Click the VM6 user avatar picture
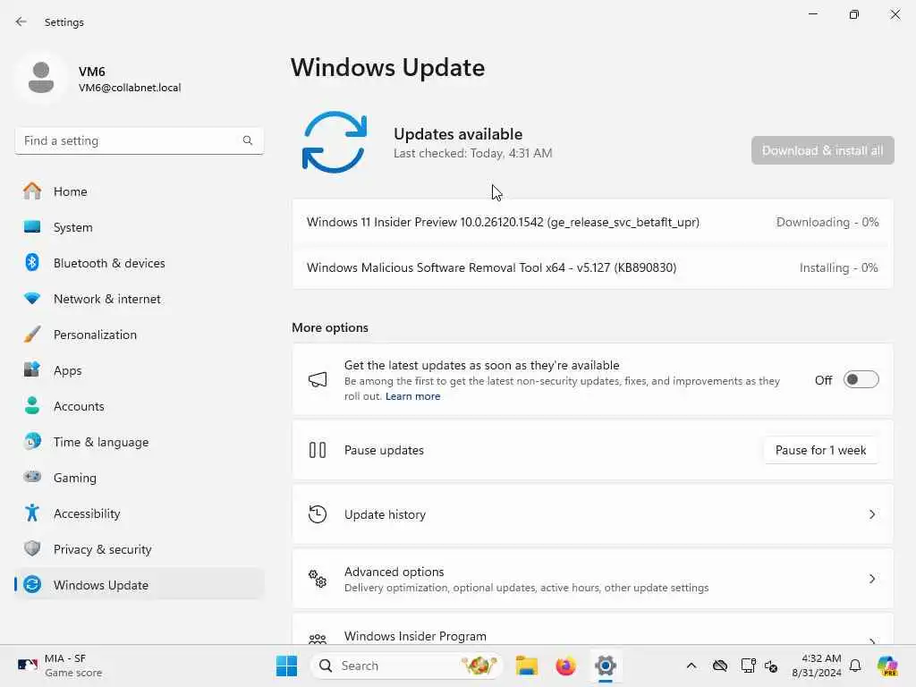Screen dimensions: 916x687 coord(41,78)
